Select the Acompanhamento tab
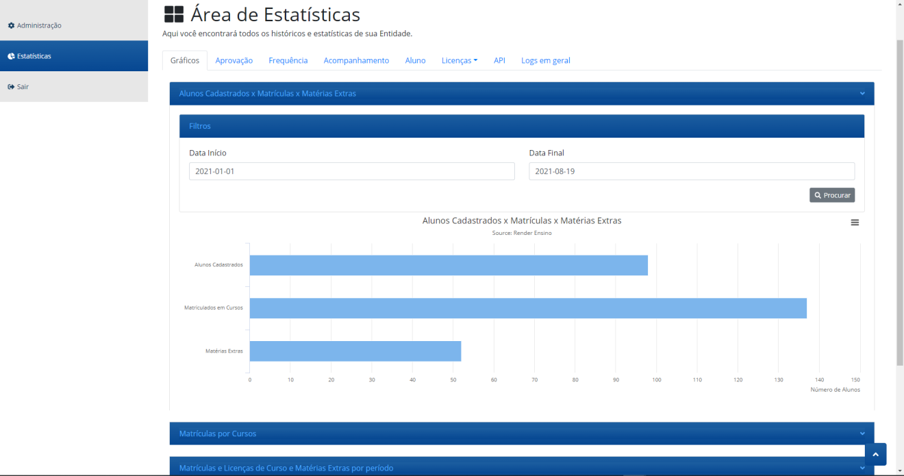Screen dimensions: 904x476 coord(356,60)
